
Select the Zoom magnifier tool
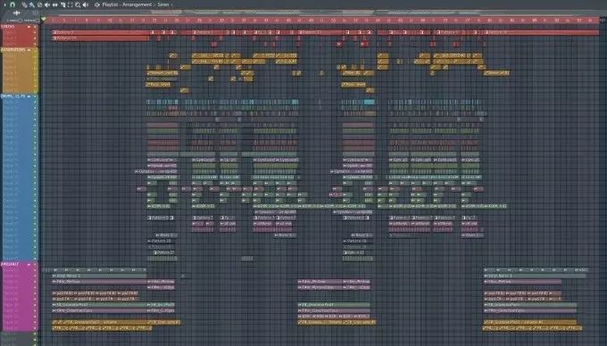78,5
